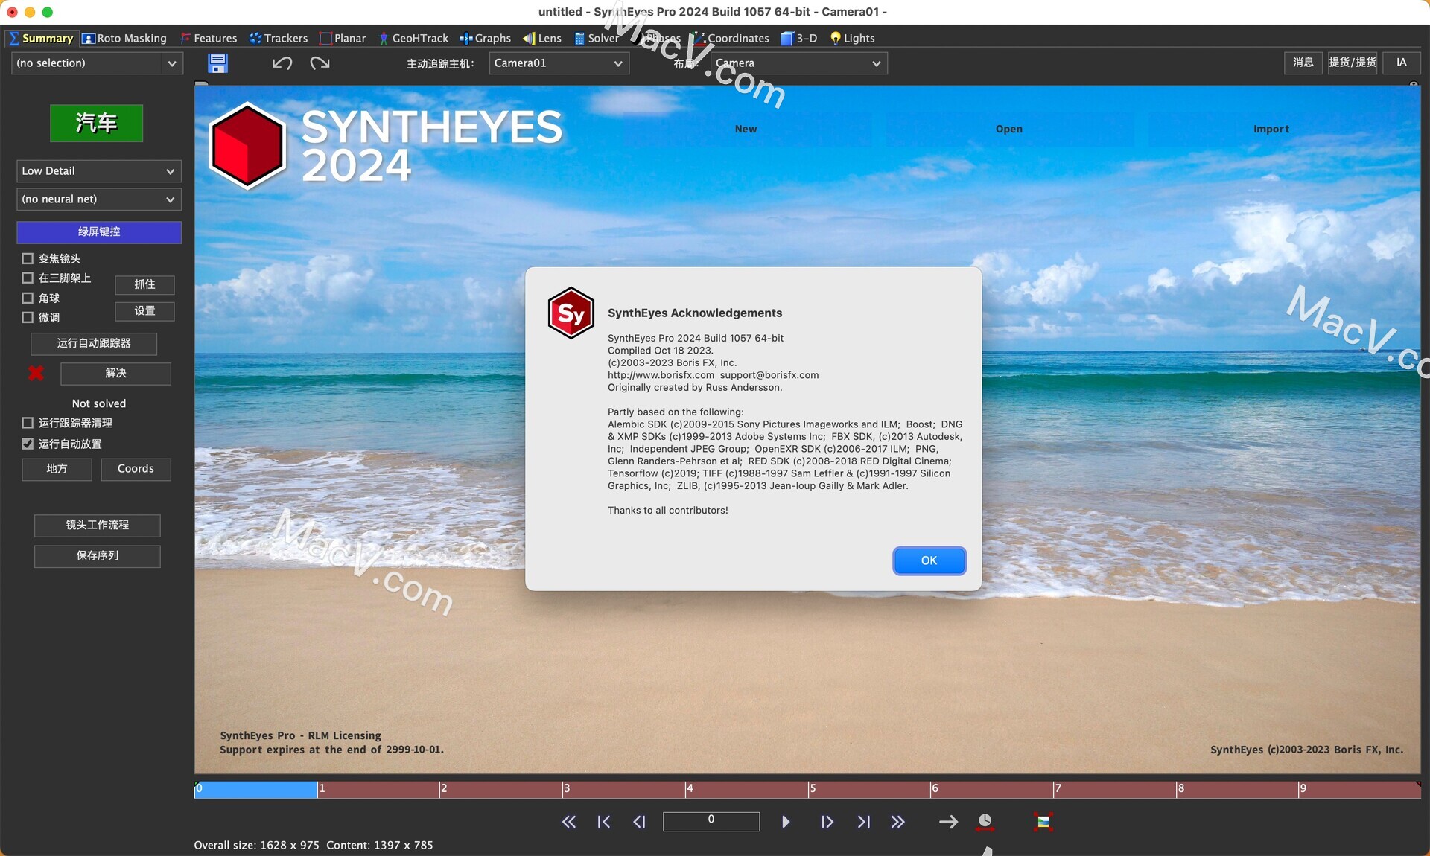The width and height of the screenshot is (1430, 856).
Task: Click the IA button
Action: click(x=1402, y=63)
